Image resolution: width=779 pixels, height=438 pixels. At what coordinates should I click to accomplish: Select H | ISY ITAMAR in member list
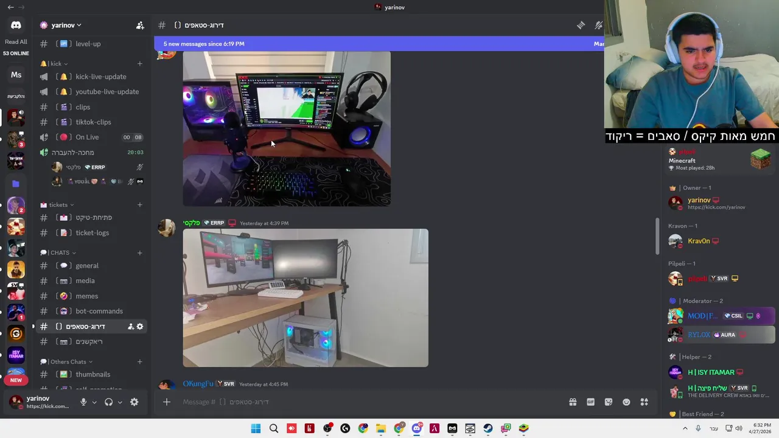[x=711, y=372]
